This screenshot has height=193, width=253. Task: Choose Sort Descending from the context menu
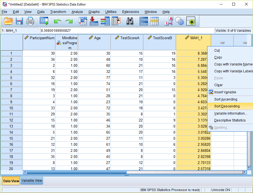(x=227, y=106)
